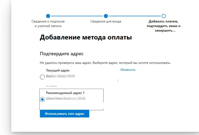Screen dimensions: 199x135
Task: Click 'Текущий адрес' label
Action: click(x=58, y=70)
